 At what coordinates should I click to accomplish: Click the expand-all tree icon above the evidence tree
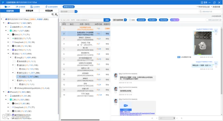pyautogui.click(x=56, y=15)
